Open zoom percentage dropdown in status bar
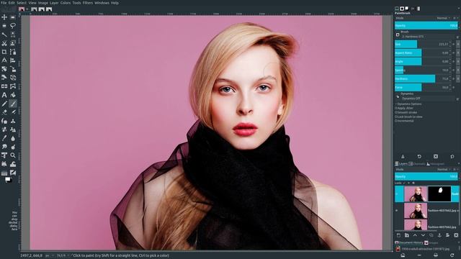 (63, 255)
